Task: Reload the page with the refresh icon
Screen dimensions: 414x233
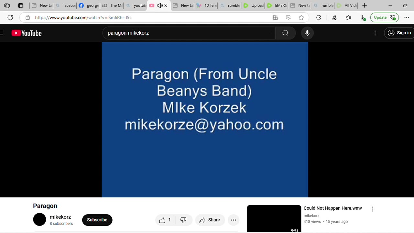Action: (10, 17)
